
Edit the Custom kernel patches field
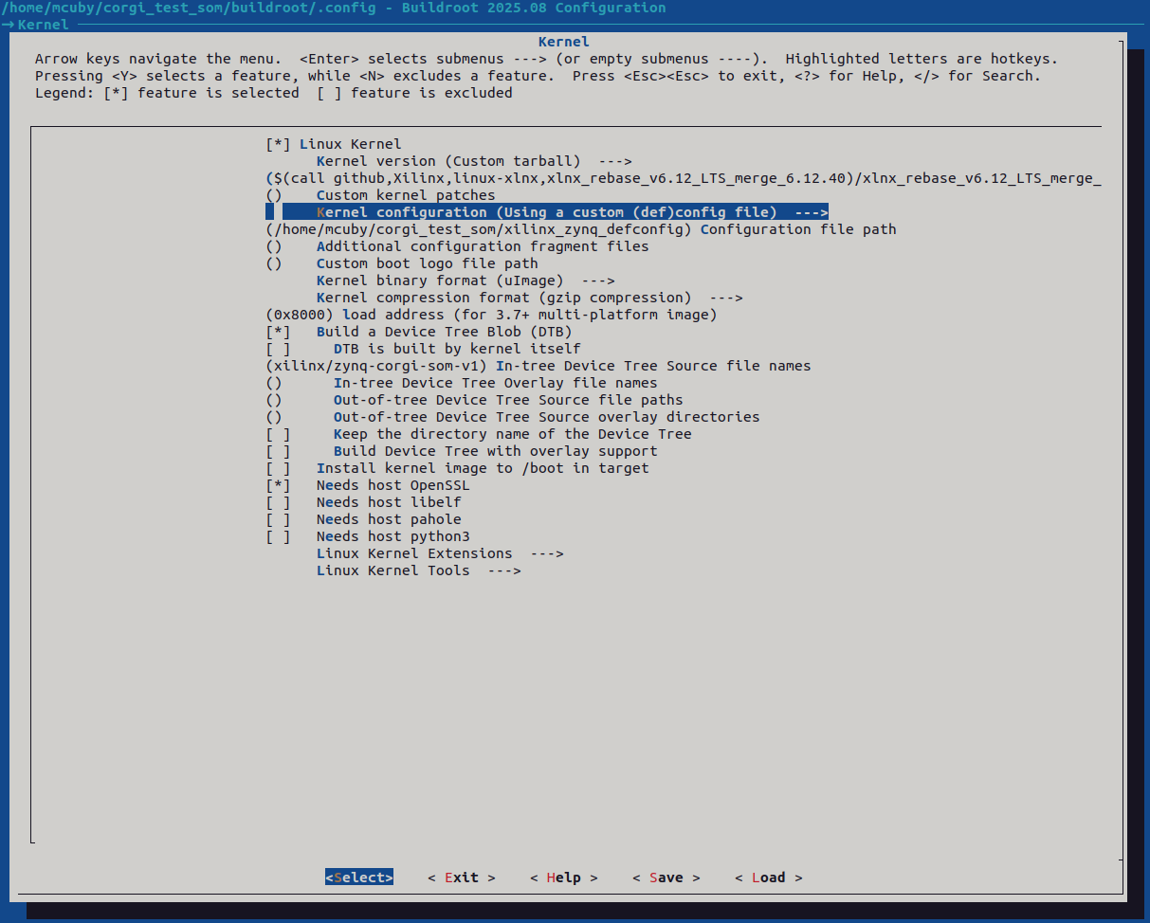[x=381, y=195]
